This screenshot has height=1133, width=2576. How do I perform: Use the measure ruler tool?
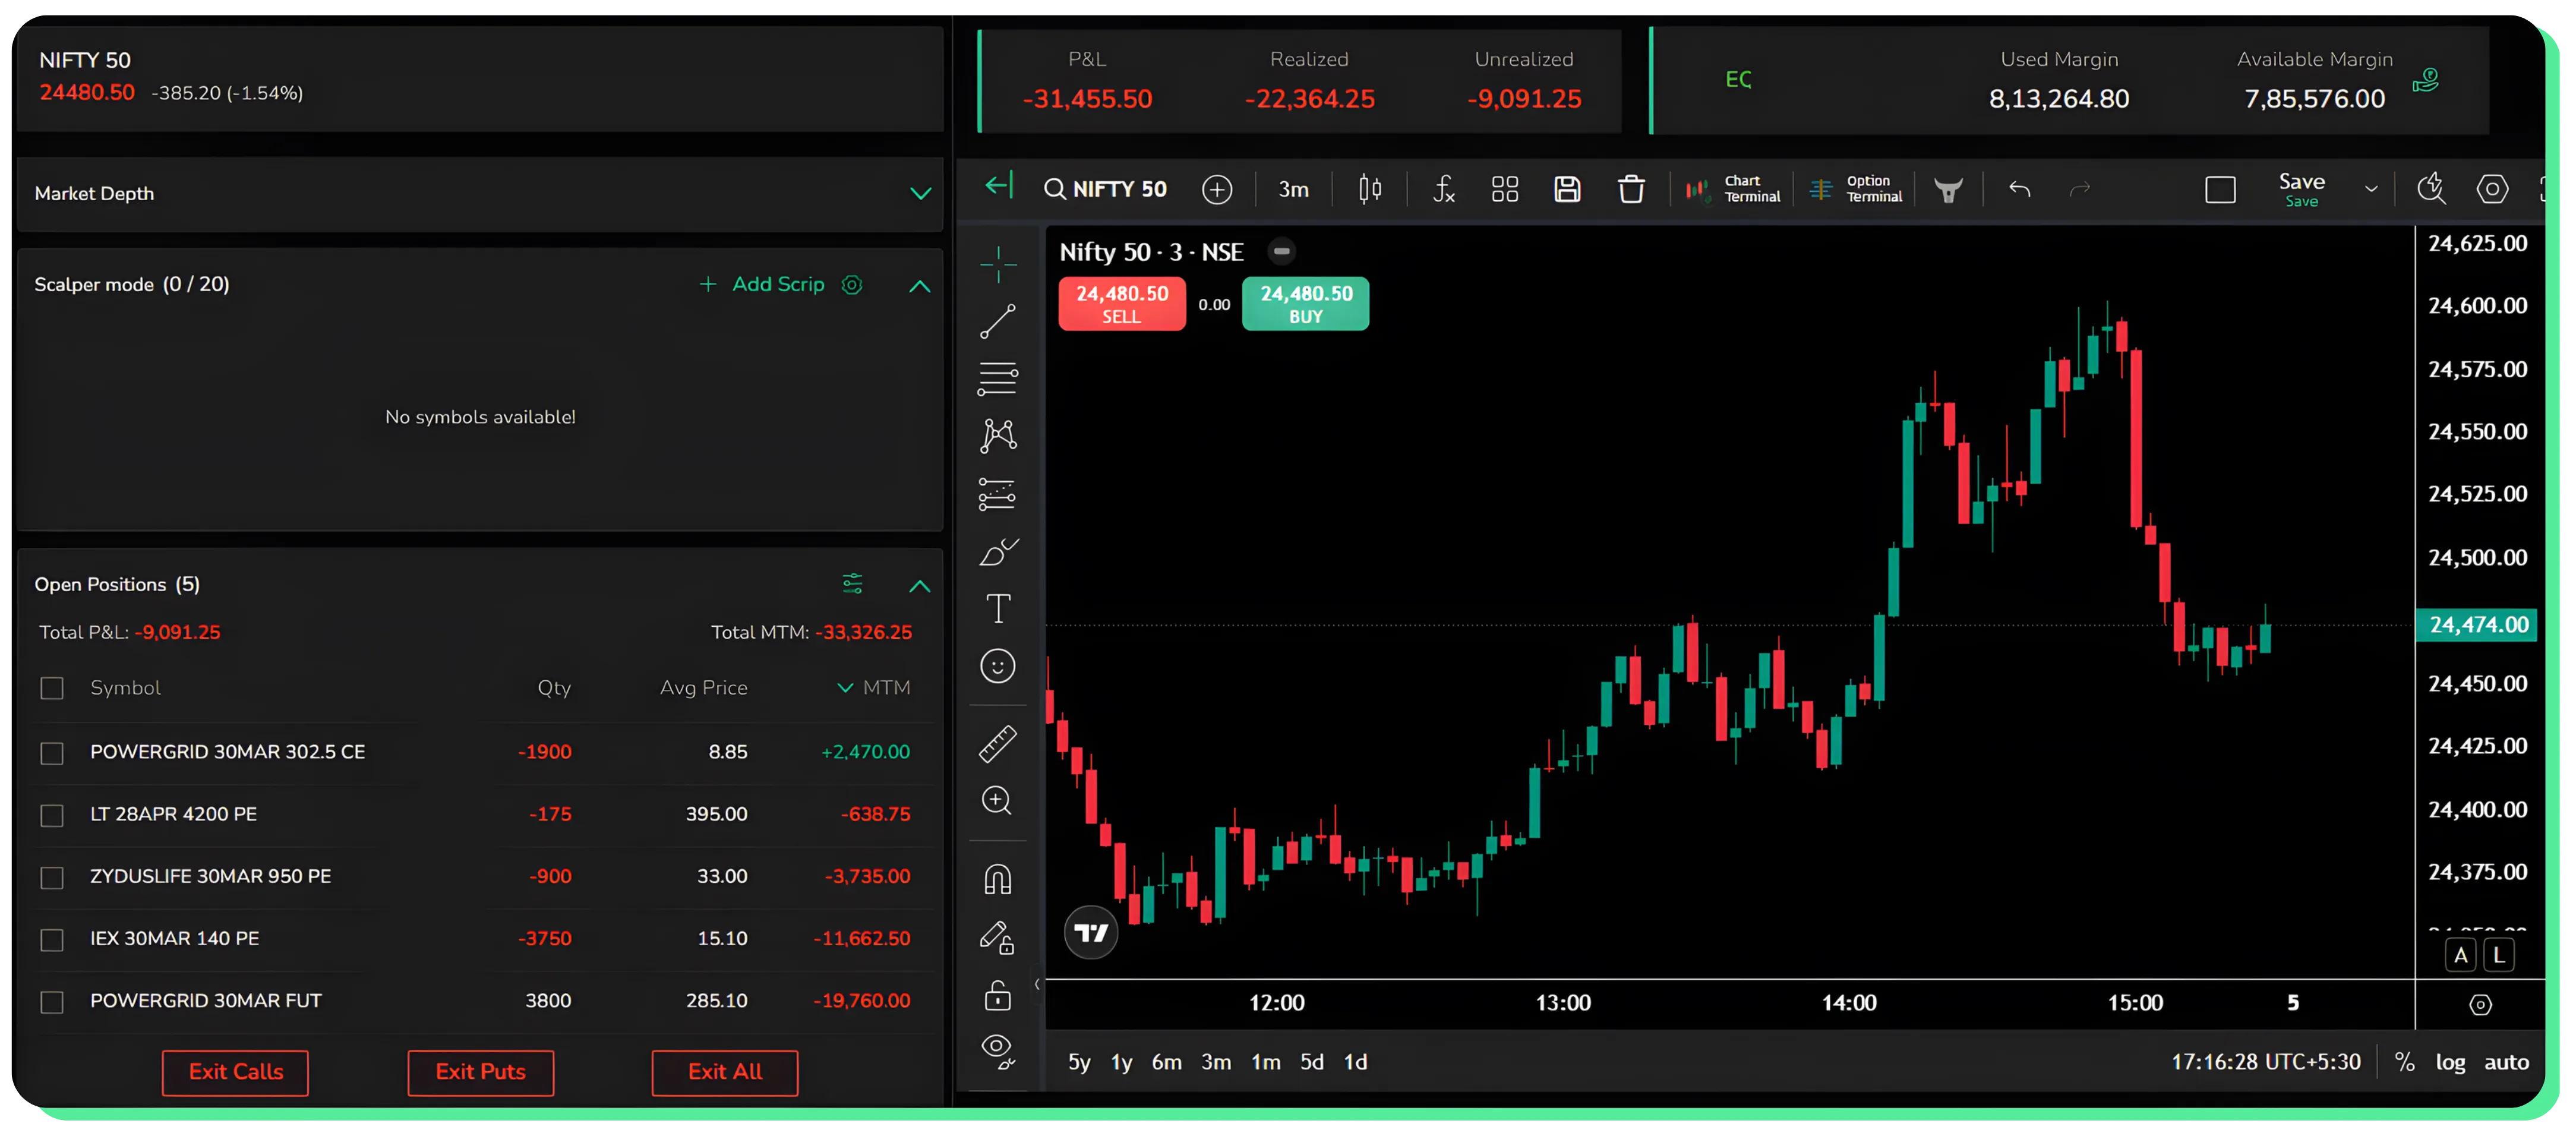(997, 742)
